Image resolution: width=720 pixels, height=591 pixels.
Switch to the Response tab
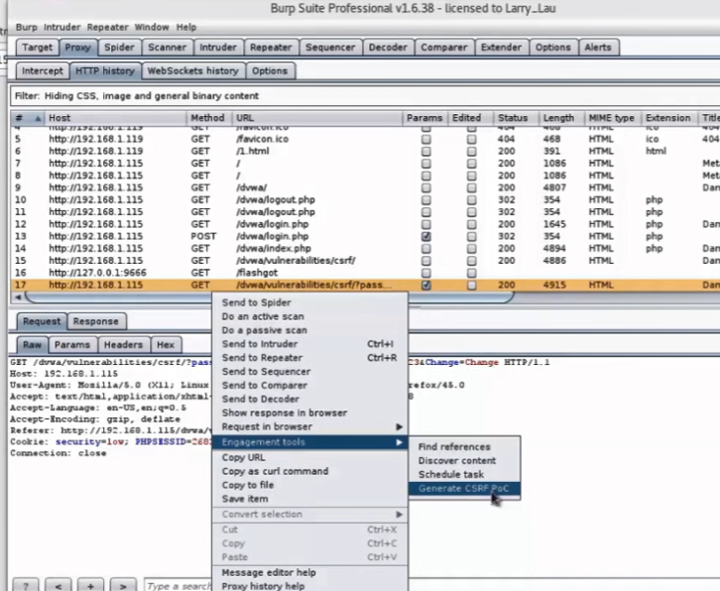coord(95,321)
